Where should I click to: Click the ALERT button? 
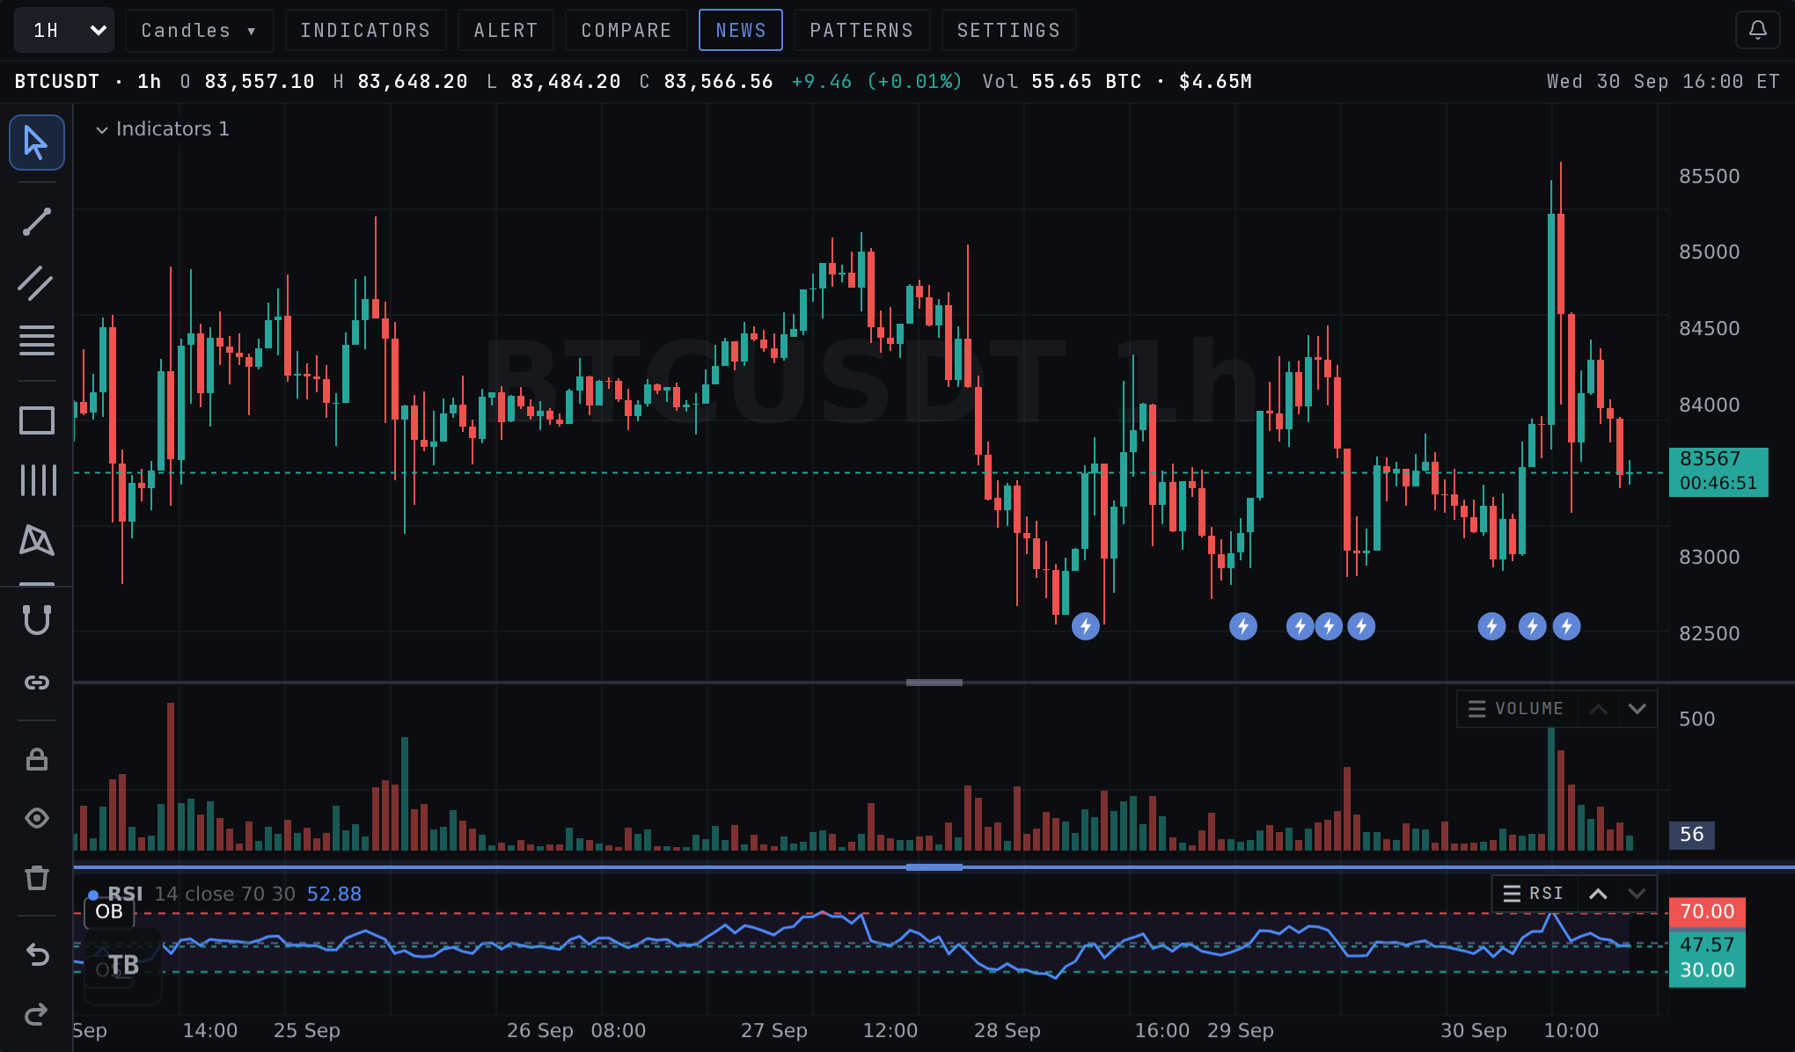coord(506,30)
